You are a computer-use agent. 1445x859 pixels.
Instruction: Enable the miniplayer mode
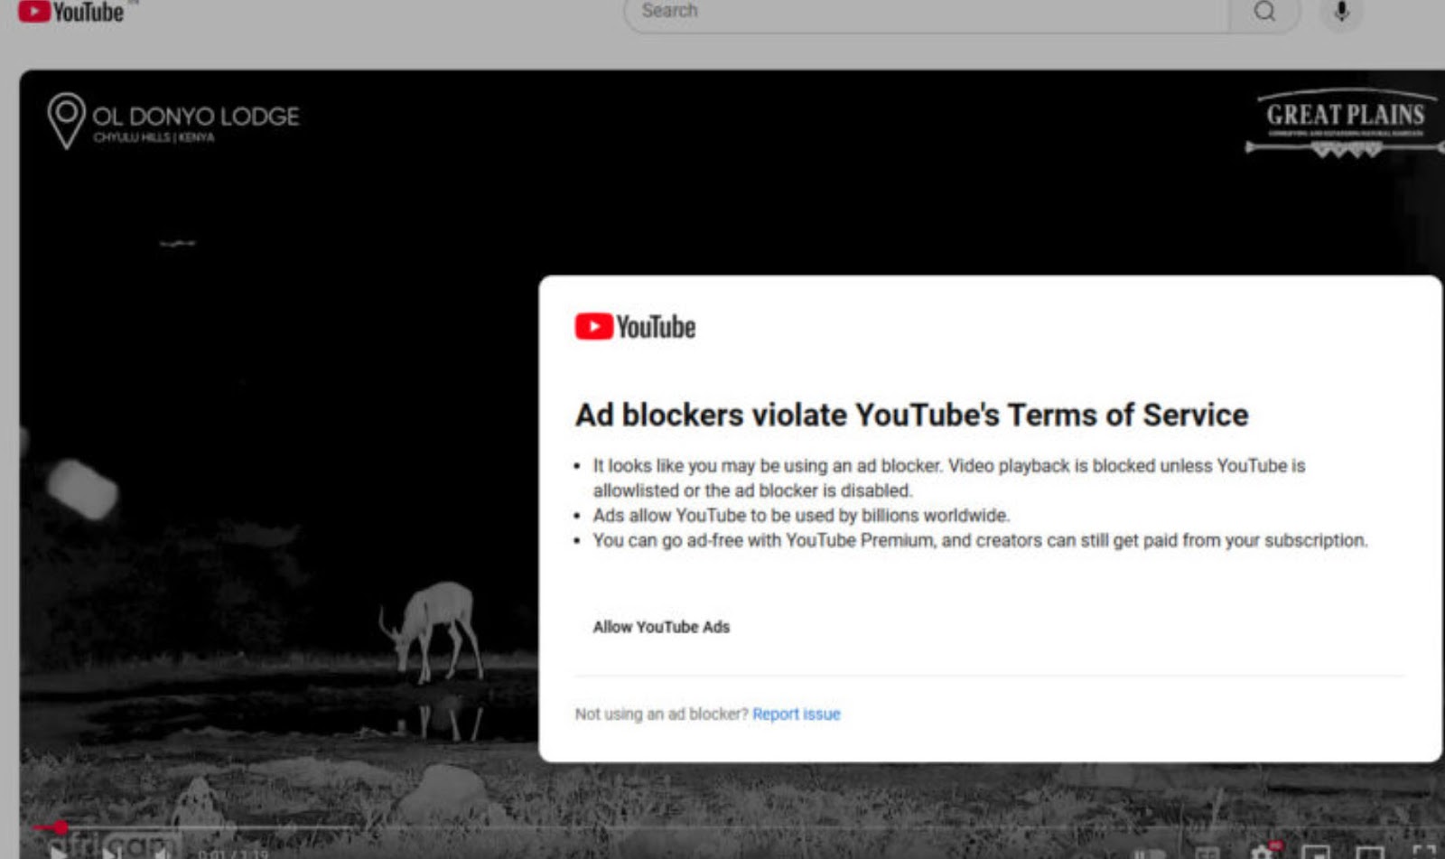1316,852
